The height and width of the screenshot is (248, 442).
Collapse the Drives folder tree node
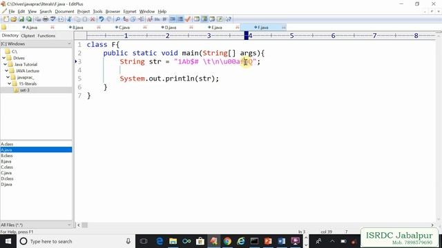(x=4, y=58)
